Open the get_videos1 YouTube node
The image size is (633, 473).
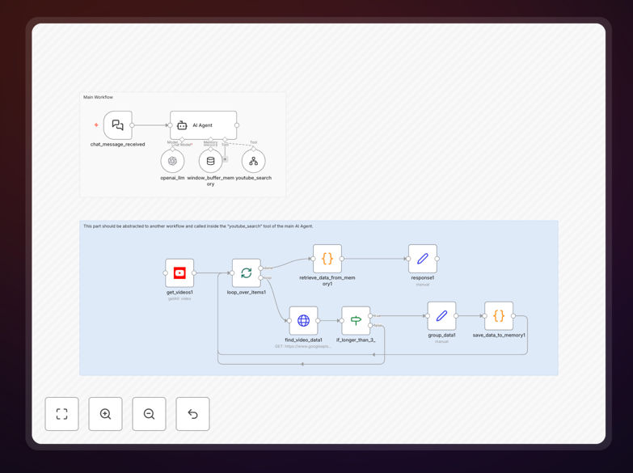pos(179,273)
